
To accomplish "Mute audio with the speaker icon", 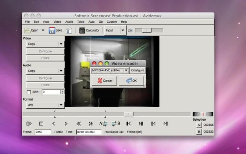I will (x=130, y=30).
